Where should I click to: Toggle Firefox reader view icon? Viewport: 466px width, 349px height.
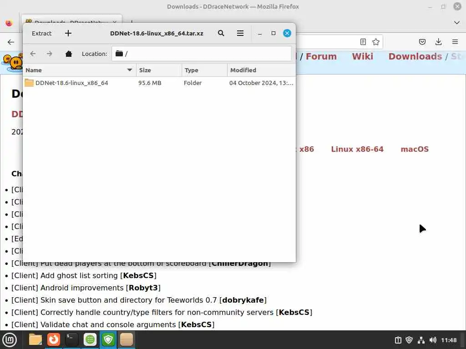363,42
